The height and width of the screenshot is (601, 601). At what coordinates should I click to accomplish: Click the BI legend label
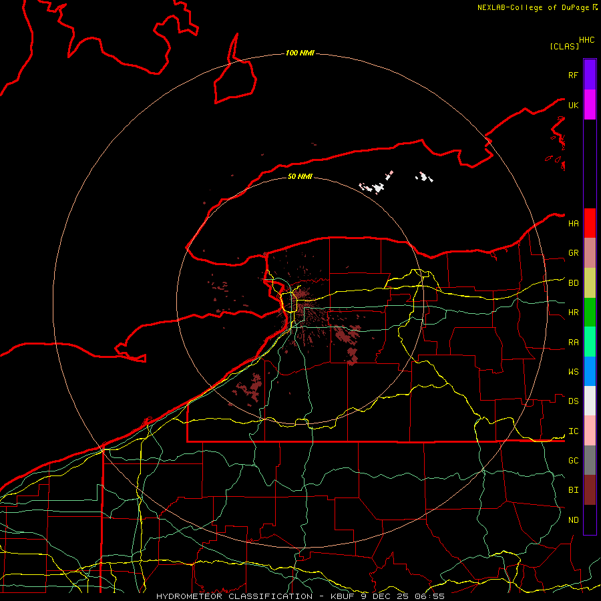pyautogui.click(x=573, y=490)
